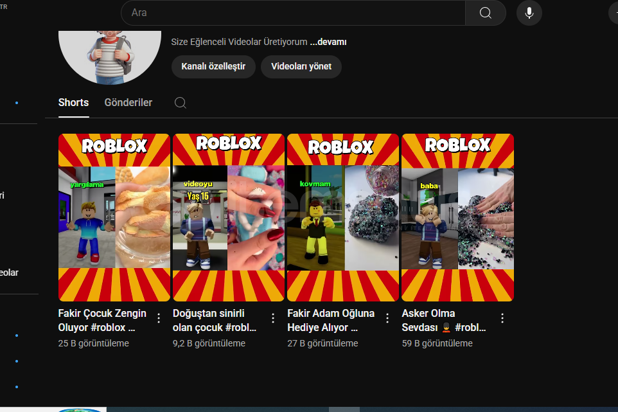
Task: Open options menu for Fakir Adam Oğluna Hediye
Action: coord(387,318)
